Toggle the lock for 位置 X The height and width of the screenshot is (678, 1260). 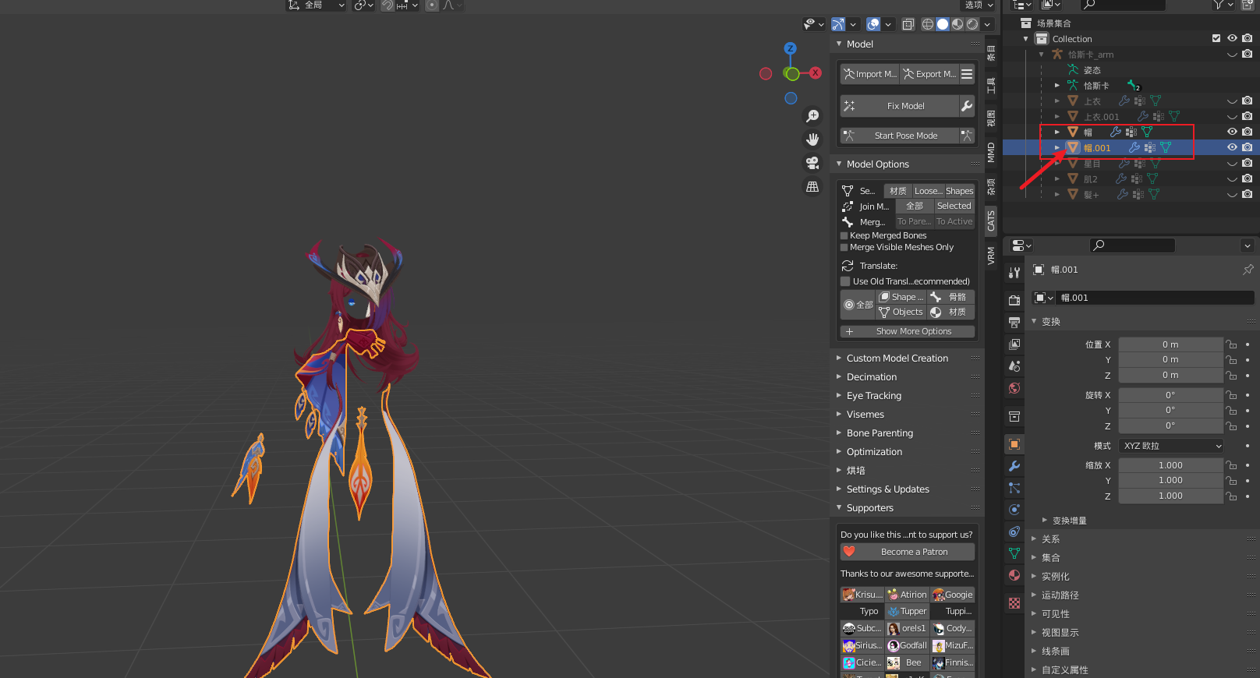click(x=1231, y=344)
